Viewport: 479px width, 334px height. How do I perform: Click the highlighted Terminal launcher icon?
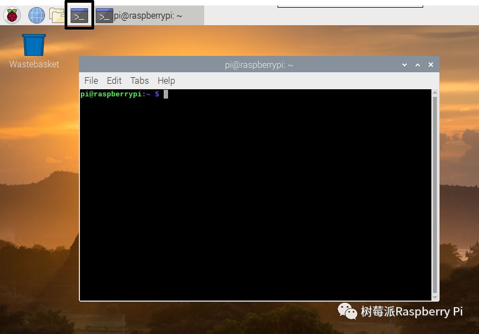pos(79,15)
